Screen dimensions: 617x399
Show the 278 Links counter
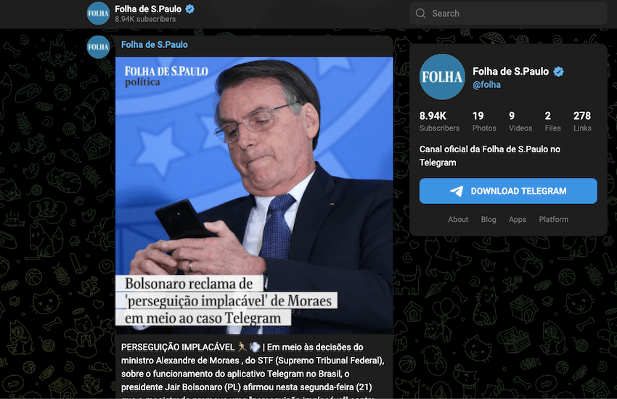(x=582, y=121)
